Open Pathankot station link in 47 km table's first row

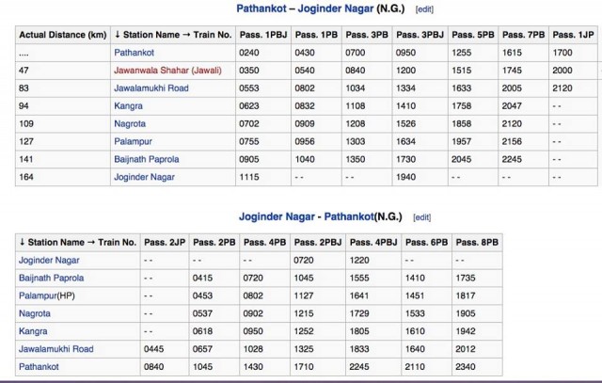[136, 56]
